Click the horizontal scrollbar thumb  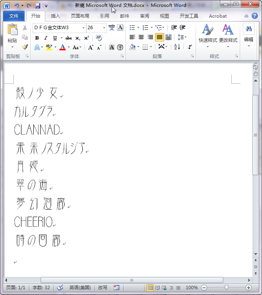tap(132, 280)
